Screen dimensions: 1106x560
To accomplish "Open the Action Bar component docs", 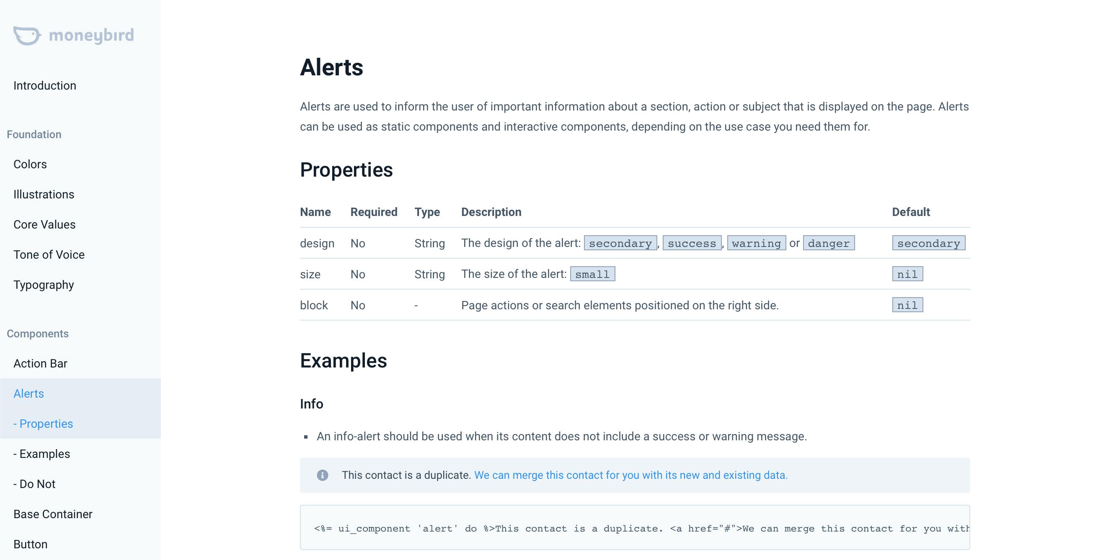I will point(40,363).
